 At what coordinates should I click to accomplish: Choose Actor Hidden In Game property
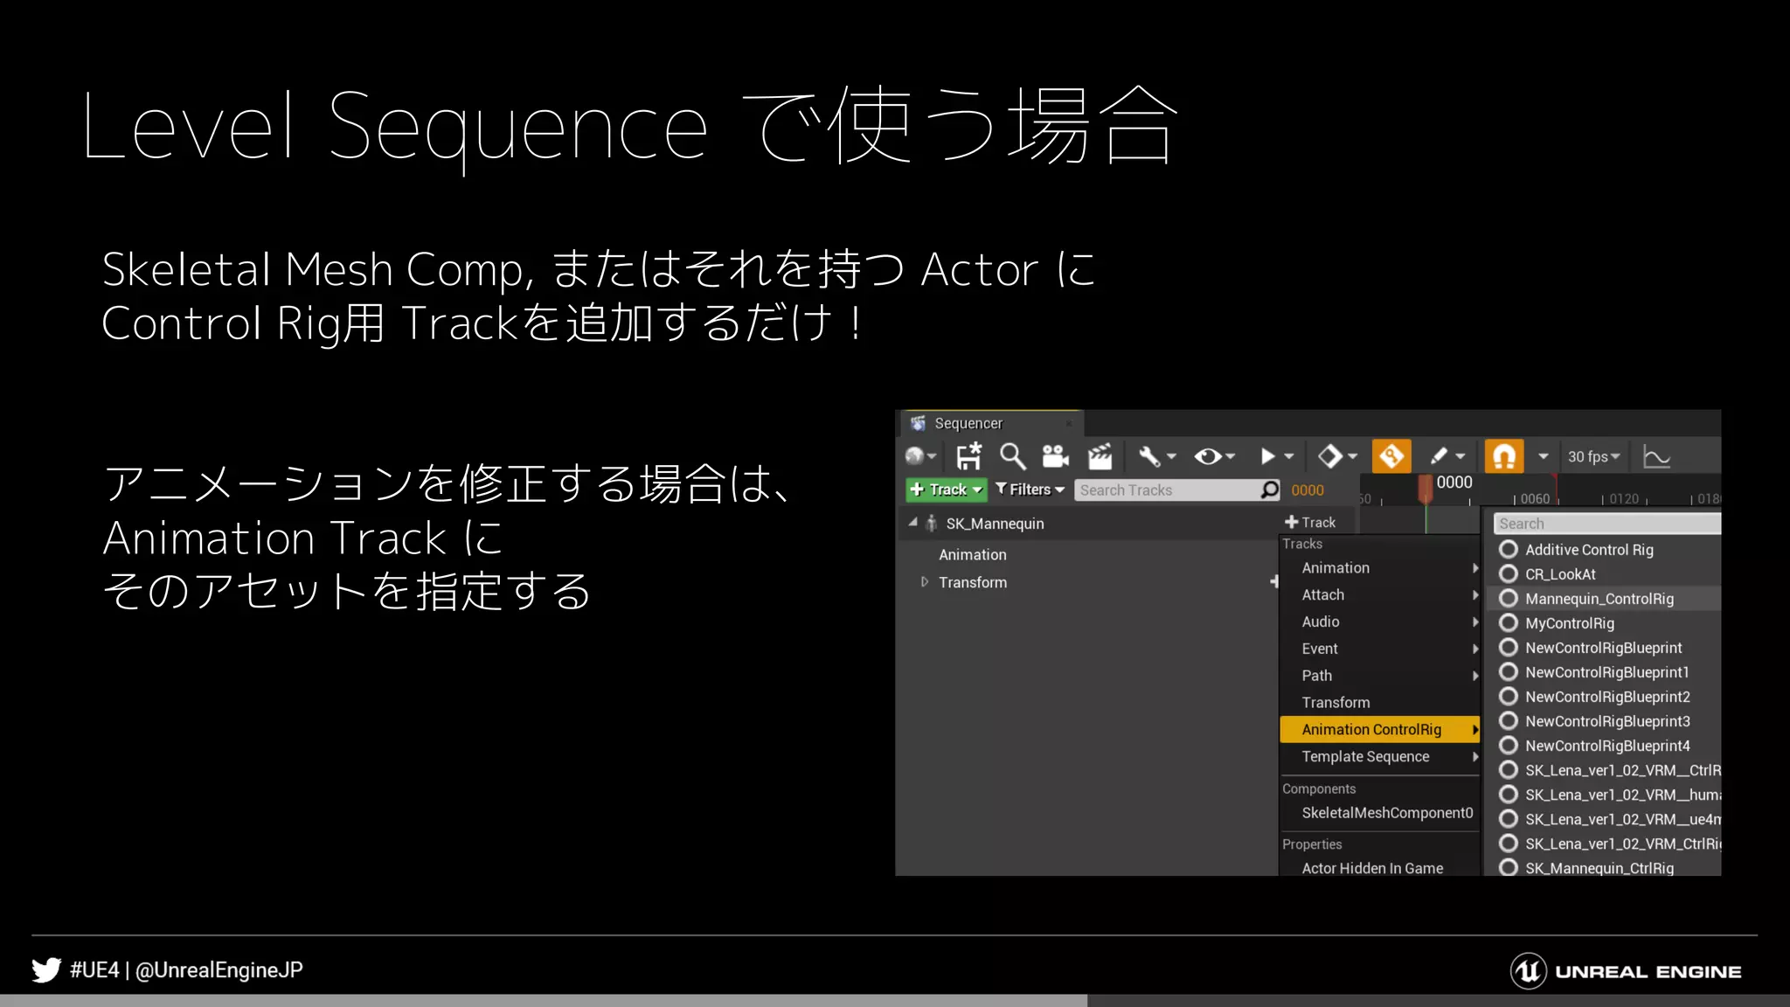1379,868
